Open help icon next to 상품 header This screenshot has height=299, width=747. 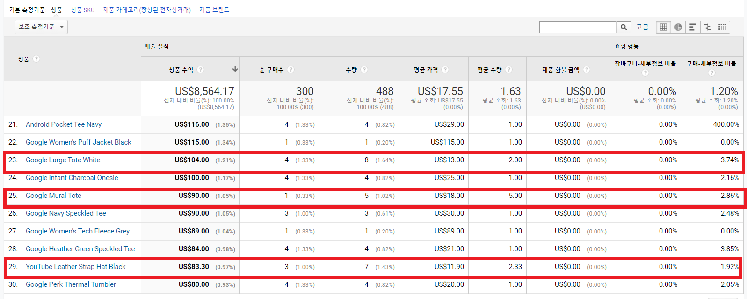point(36,59)
